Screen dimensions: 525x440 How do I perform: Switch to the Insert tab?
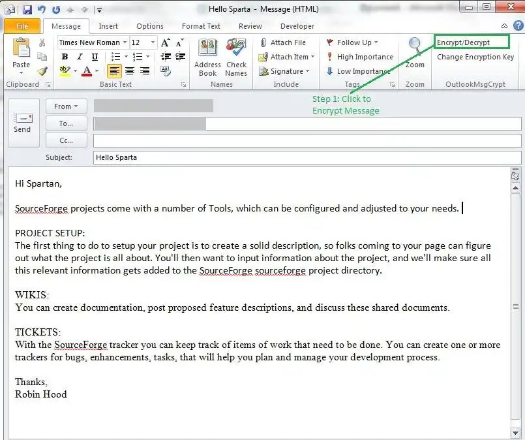point(108,26)
